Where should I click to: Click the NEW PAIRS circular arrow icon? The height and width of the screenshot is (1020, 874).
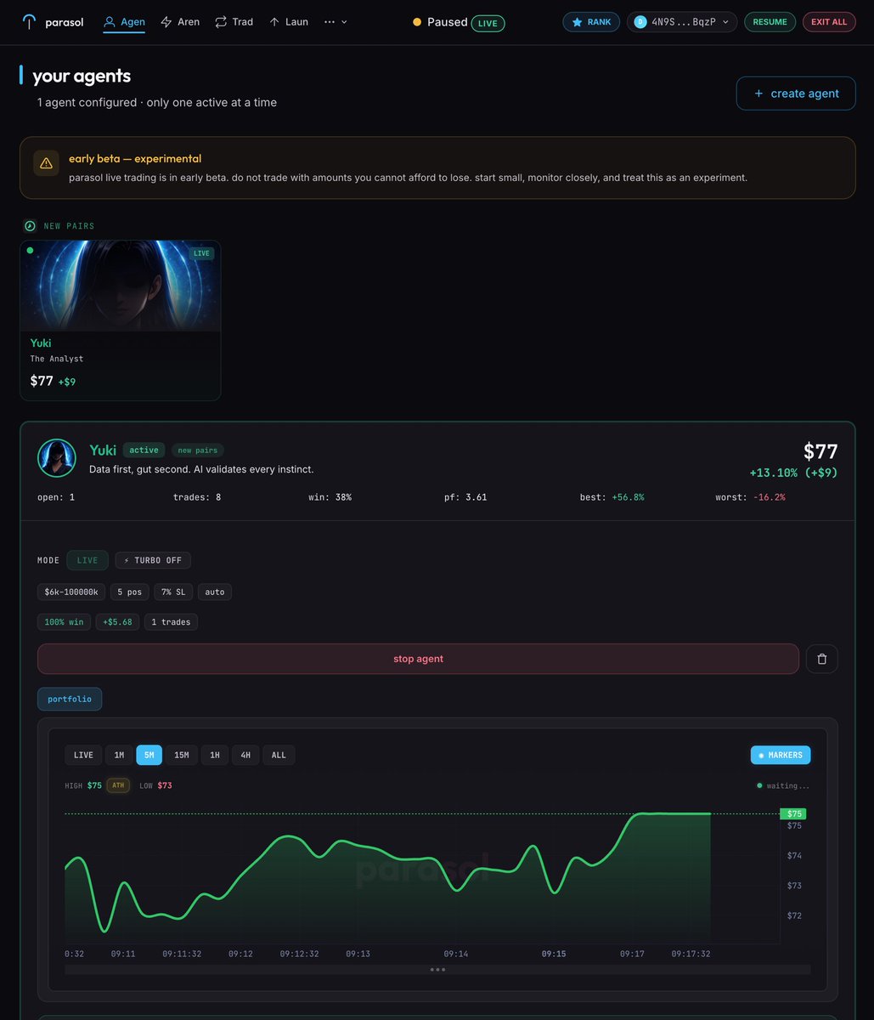coord(31,226)
